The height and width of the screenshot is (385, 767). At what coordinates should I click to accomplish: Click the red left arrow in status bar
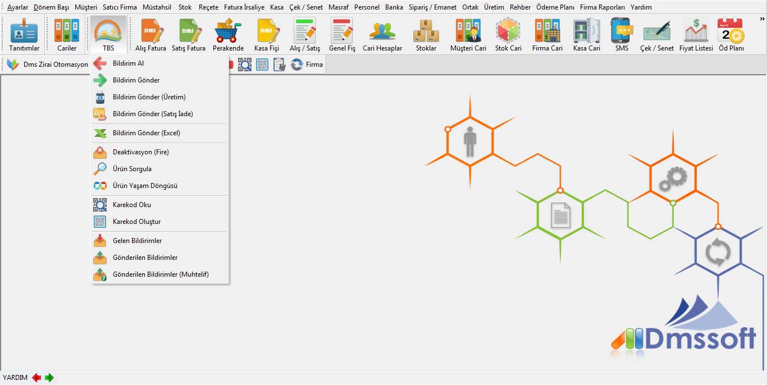[x=36, y=378]
